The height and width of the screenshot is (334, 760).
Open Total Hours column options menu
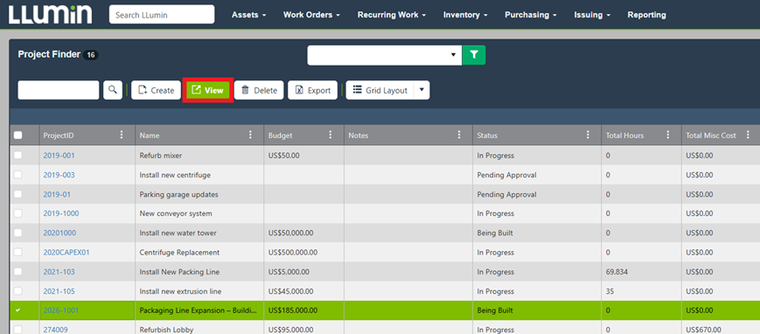pyautogui.click(x=668, y=136)
